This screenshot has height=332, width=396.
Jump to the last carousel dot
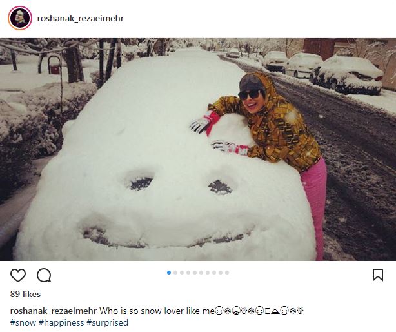[x=227, y=273]
